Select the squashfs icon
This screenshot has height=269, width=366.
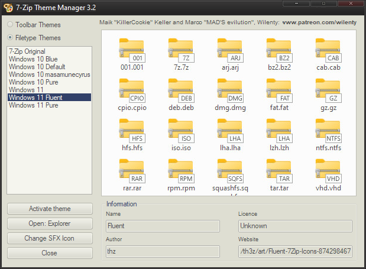coord(230,171)
